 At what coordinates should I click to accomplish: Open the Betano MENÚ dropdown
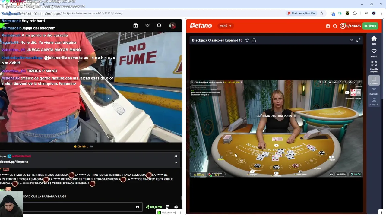226,26
